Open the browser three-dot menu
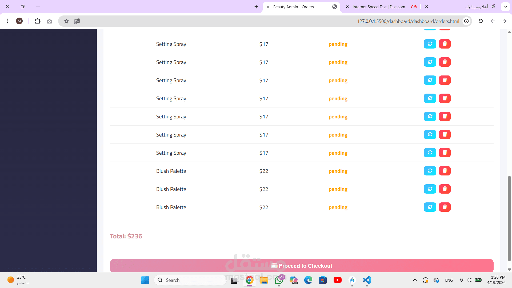512x288 pixels. [7, 21]
